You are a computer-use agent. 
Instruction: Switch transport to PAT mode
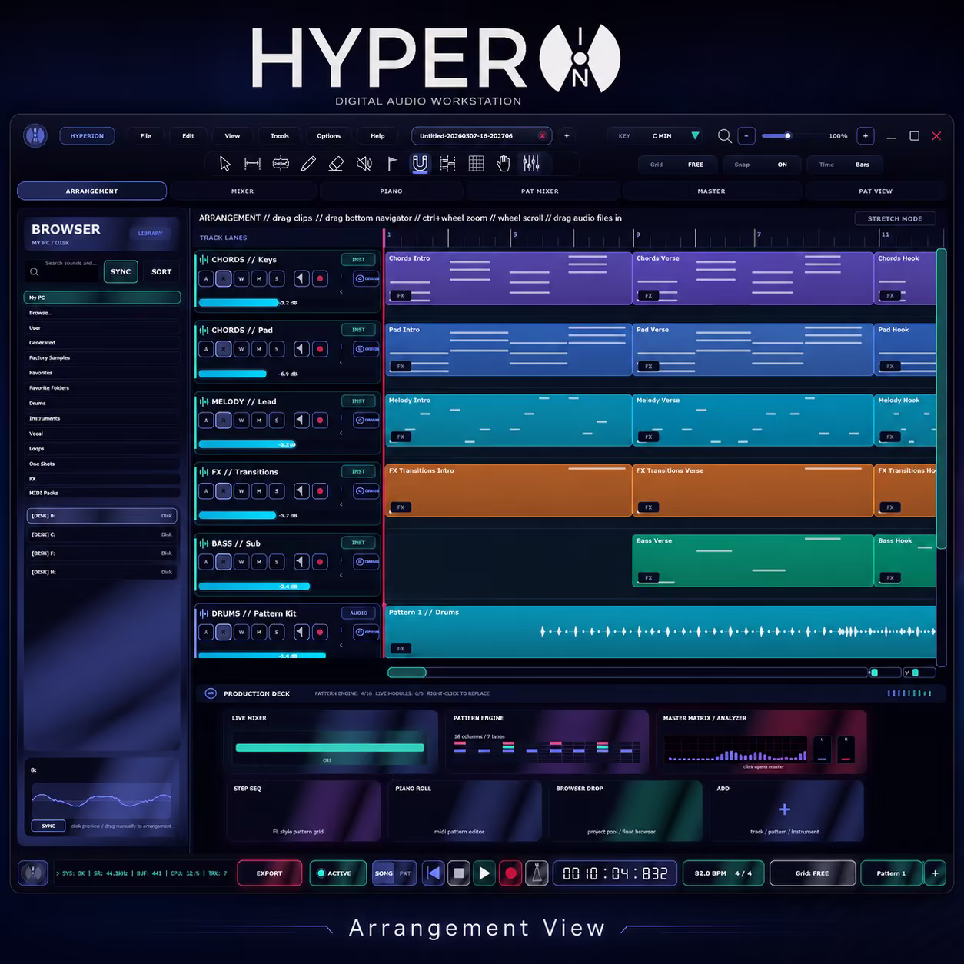pyautogui.click(x=405, y=873)
